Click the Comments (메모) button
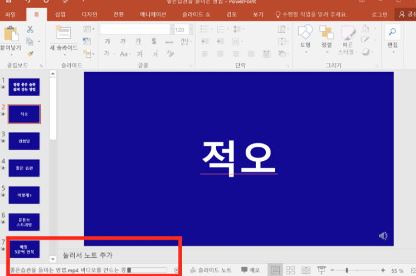Screen dimensions: 416x276 [x=250, y=270]
